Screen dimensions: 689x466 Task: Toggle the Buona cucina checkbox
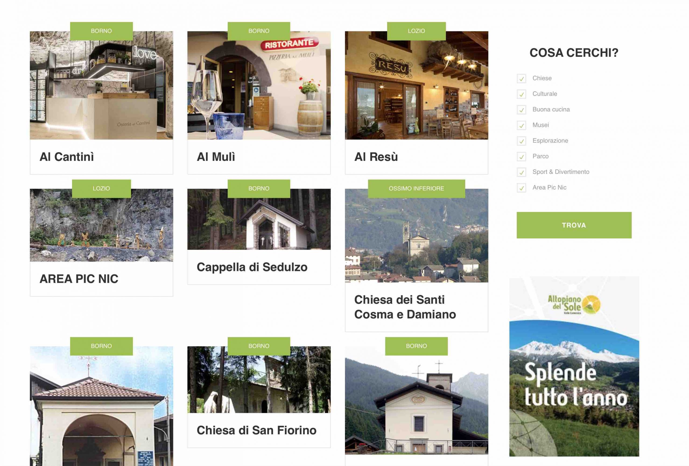coord(521,110)
